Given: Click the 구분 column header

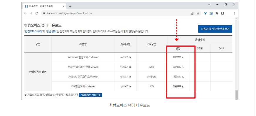Looking at the screenshot, I should [x=38, y=44].
